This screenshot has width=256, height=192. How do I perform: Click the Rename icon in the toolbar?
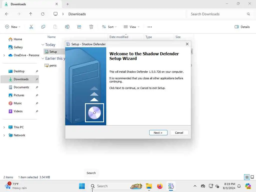point(67,27)
